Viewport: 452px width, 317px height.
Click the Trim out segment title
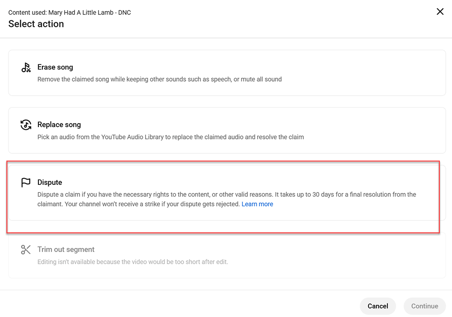[66, 249]
